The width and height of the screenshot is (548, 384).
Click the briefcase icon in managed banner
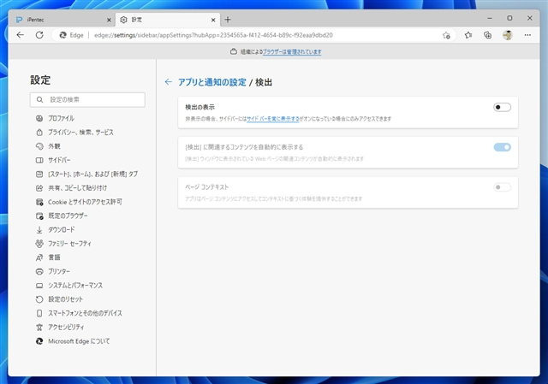point(234,51)
